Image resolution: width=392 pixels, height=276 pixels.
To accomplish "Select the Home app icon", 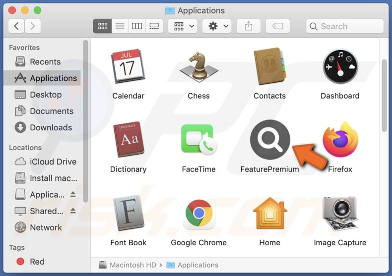I will 270,213.
